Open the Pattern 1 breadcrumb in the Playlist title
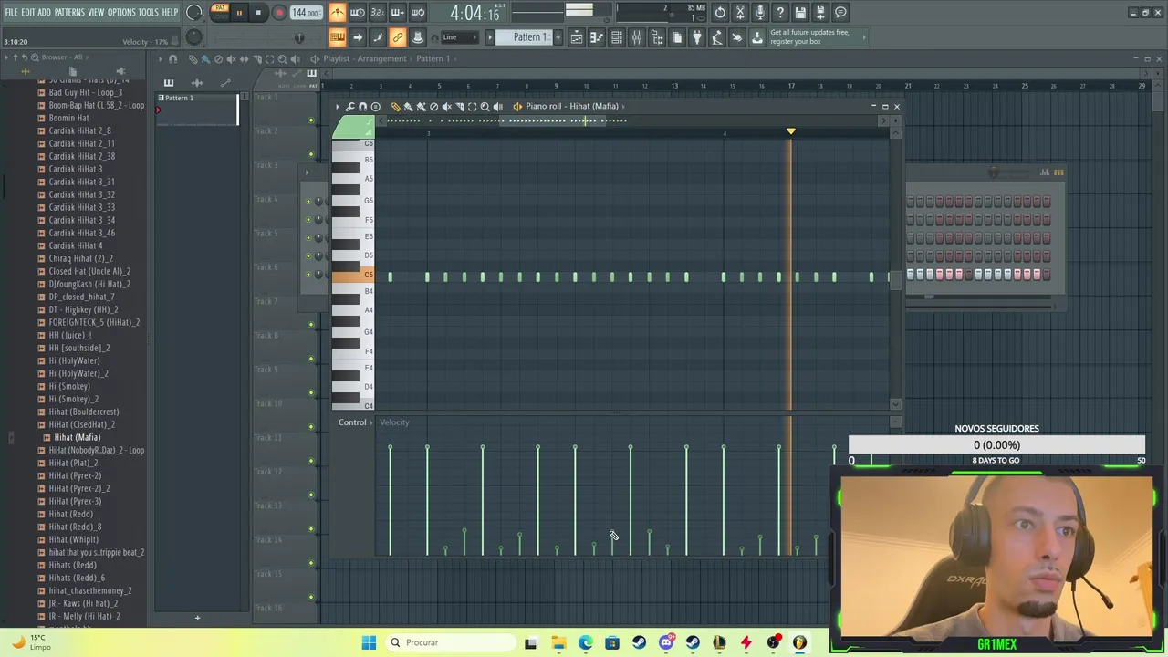Image resolution: width=1168 pixels, height=657 pixels. tap(433, 58)
